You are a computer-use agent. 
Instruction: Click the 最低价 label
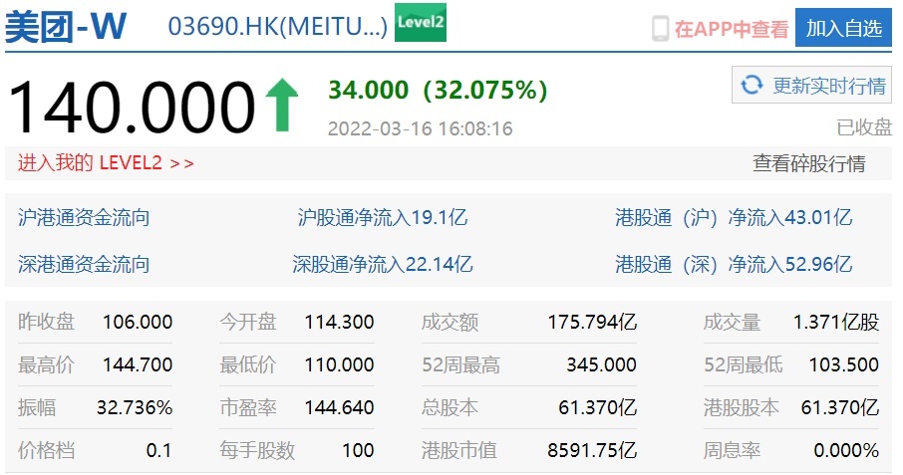tap(248, 364)
